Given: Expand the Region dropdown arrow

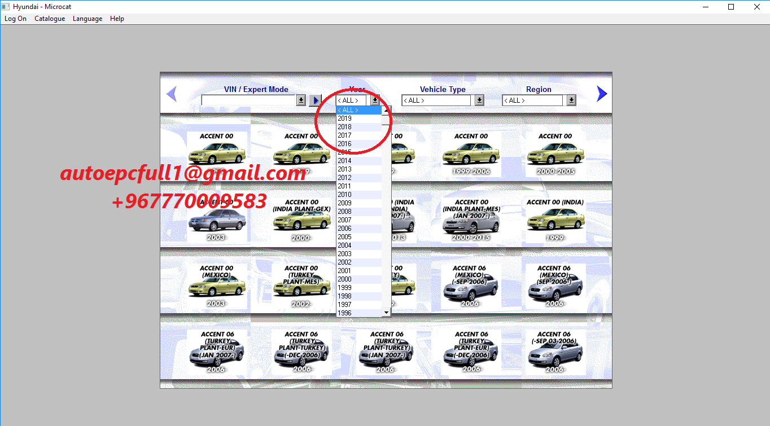Looking at the screenshot, I should (571, 100).
